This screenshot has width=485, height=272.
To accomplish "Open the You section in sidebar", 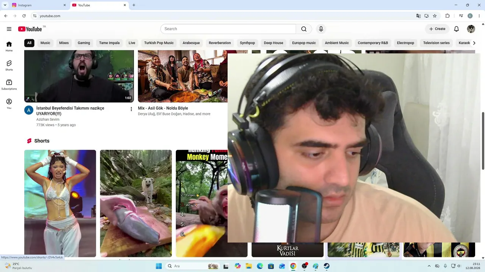I will (x=9, y=104).
